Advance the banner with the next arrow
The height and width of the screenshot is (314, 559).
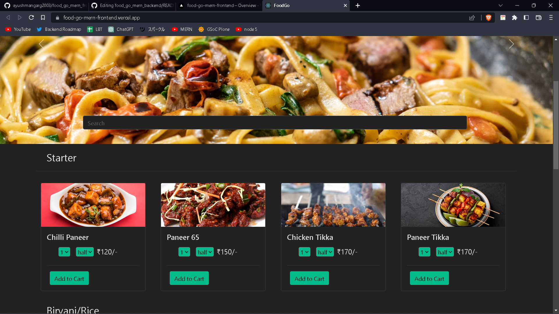(x=512, y=44)
